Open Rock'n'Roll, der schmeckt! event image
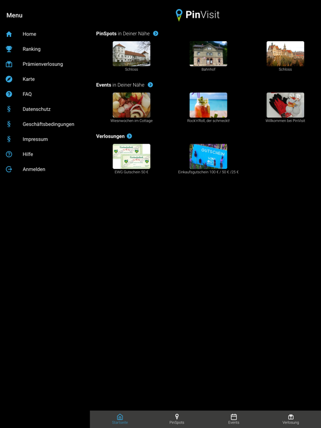Screen dimensions: 321x428 [x=208, y=105]
